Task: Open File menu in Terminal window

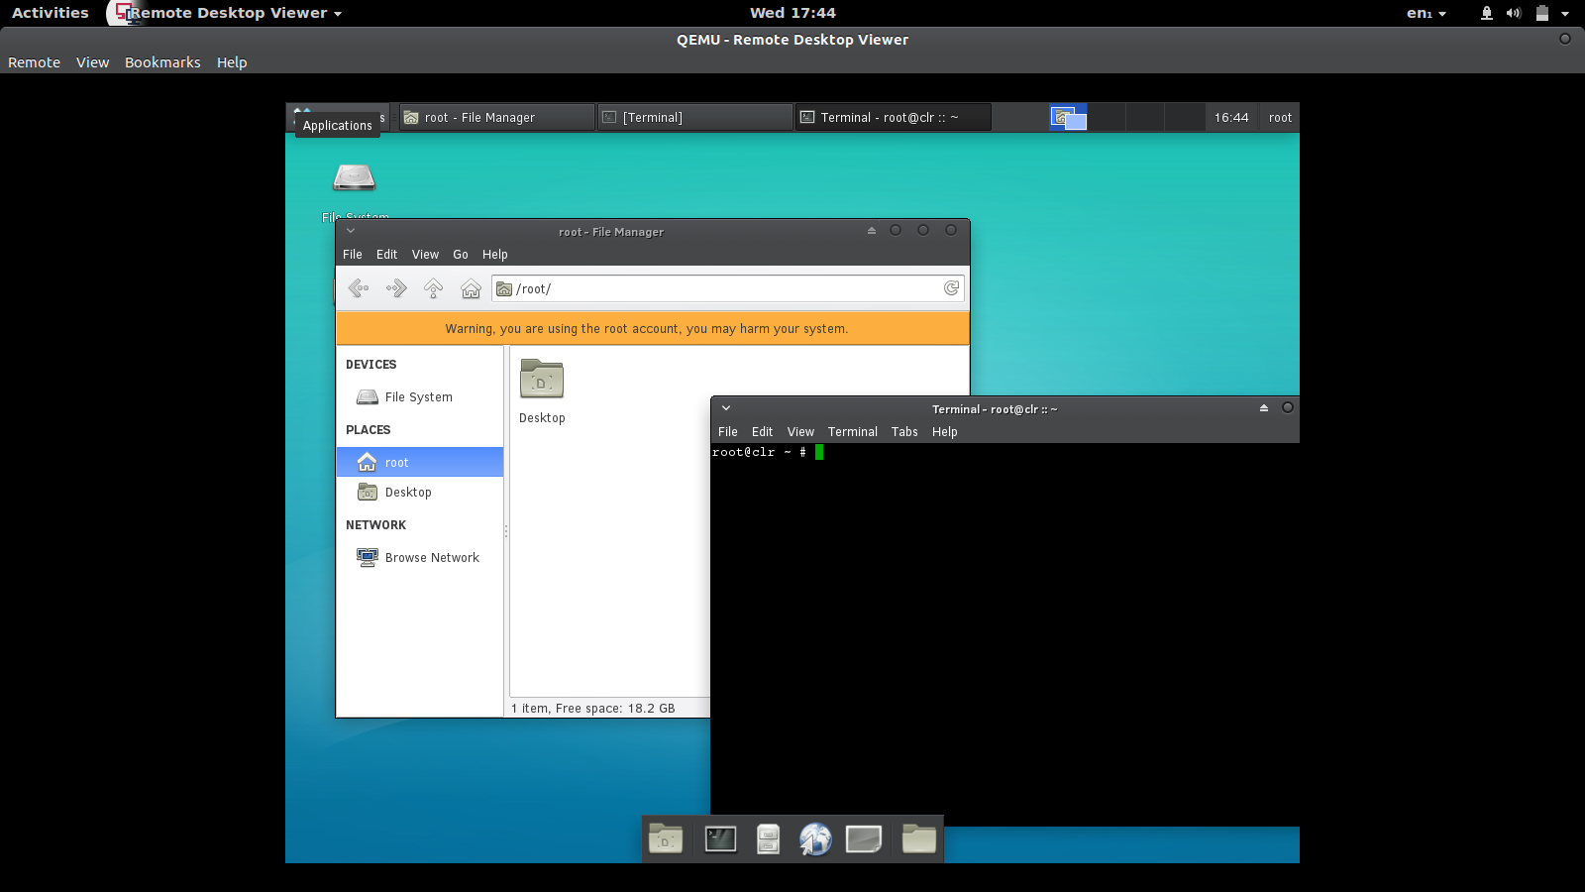Action: pyautogui.click(x=728, y=432)
